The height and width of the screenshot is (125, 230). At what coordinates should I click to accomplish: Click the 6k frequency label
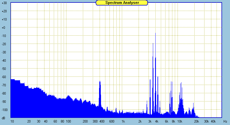[x=167, y=121]
